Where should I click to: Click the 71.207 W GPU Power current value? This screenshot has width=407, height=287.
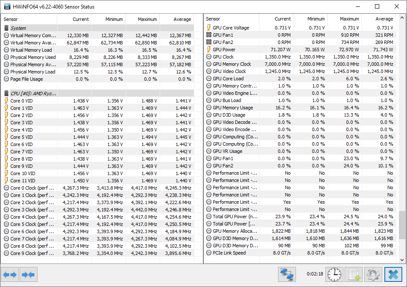point(280,49)
